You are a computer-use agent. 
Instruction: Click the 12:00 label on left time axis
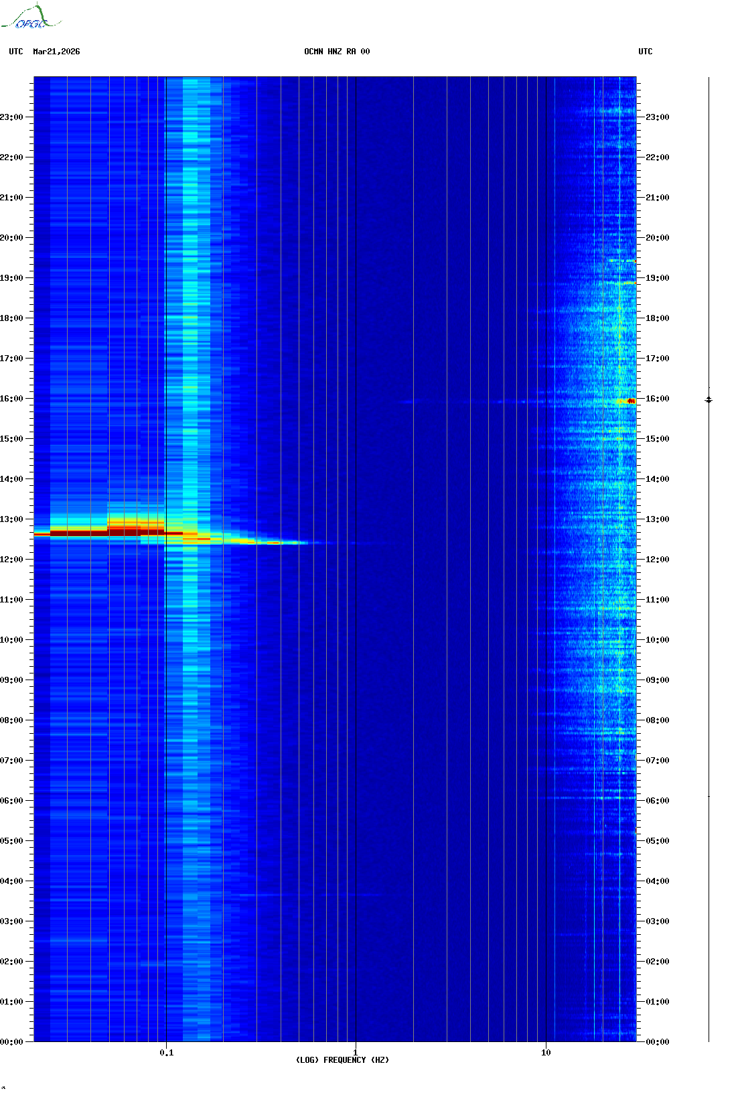click(x=11, y=560)
